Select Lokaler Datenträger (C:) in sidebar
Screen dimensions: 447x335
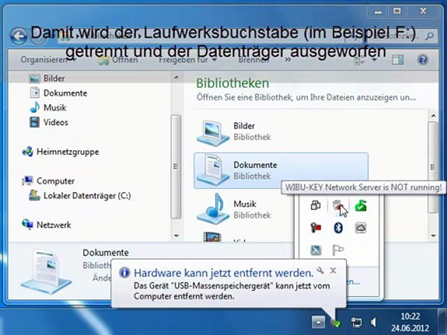(x=87, y=196)
